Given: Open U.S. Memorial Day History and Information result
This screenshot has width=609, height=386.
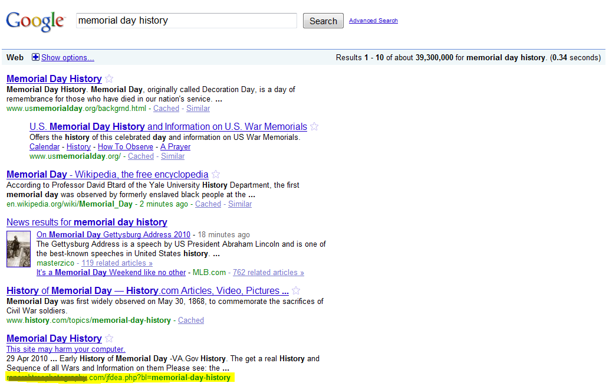Looking at the screenshot, I should 168,126.
